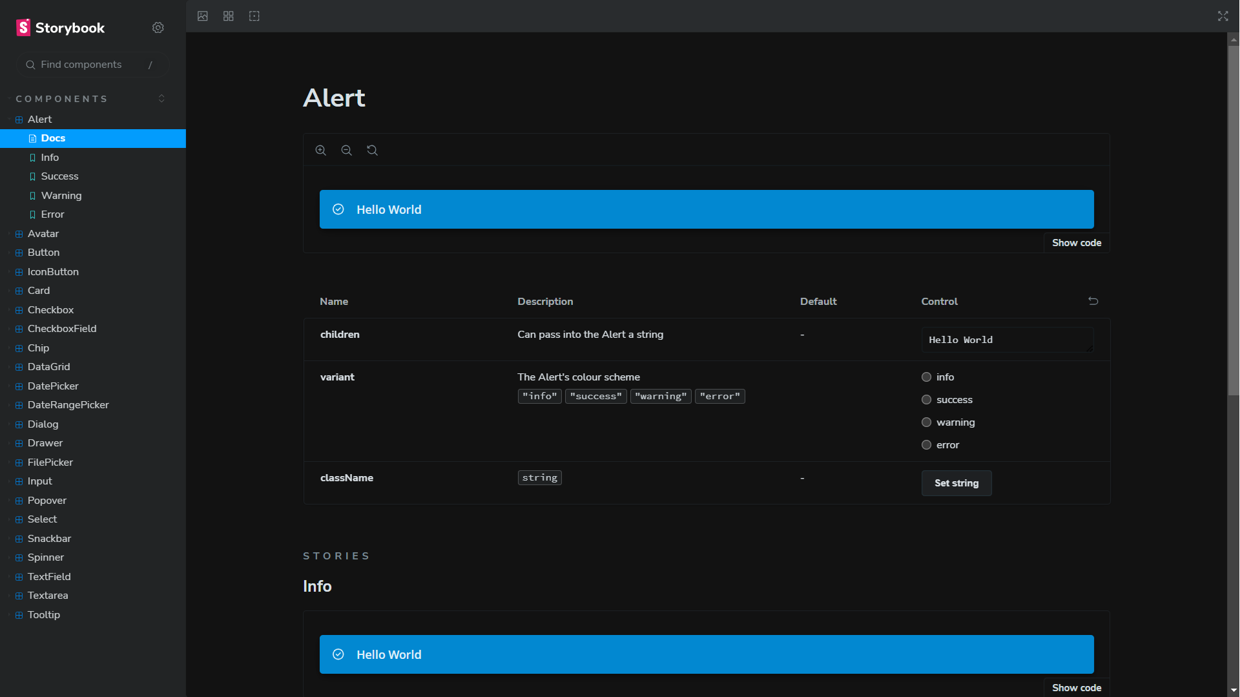Select the success variant radio button
Viewport: 1240px width, 697px height.
point(926,399)
